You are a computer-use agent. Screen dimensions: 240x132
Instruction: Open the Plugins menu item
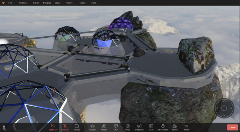pyautogui.click(x=47, y=3)
